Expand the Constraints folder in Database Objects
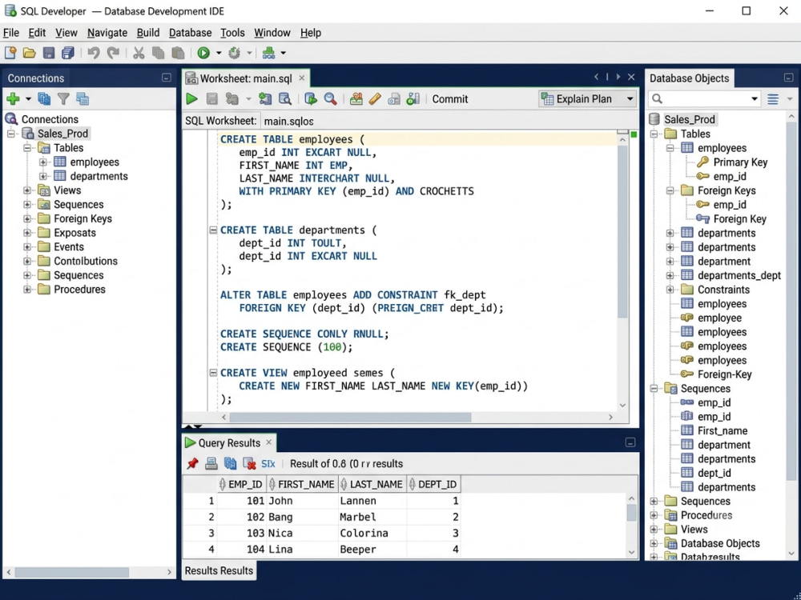This screenshot has width=801, height=600. (x=670, y=290)
